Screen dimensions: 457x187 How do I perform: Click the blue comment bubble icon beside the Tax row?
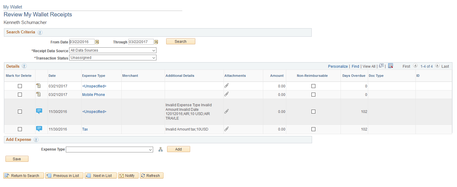[x=39, y=129]
